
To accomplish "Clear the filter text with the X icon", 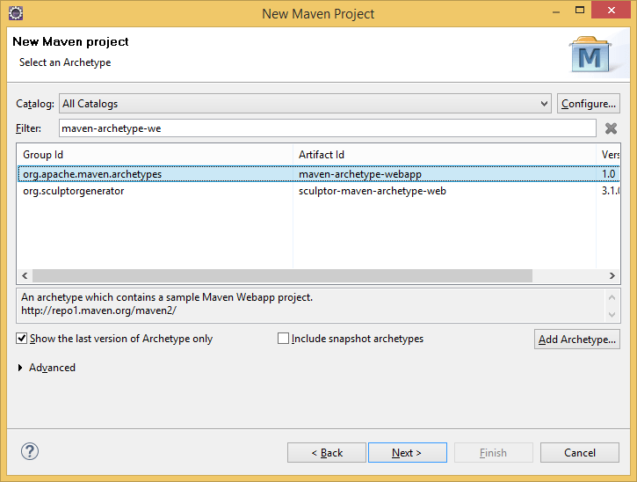I will point(611,128).
